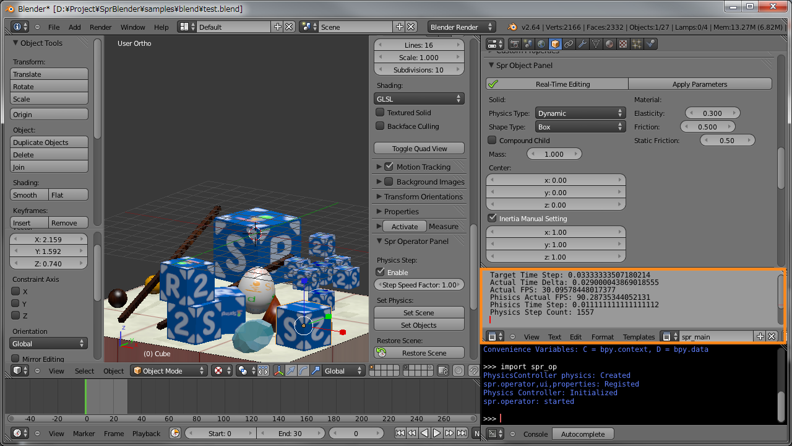Screen dimensions: 792x446
Task: Toggle lock camera and layers to scene icon
Action: 442,370
